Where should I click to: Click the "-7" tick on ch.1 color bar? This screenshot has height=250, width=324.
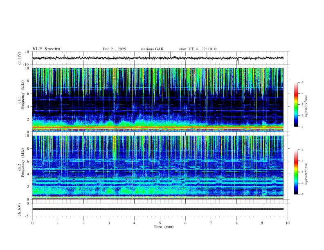[301, 127]
